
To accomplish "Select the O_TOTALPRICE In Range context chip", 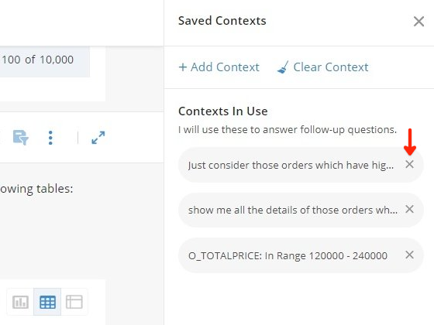I will pyautogui.click(x=288, y=255).
